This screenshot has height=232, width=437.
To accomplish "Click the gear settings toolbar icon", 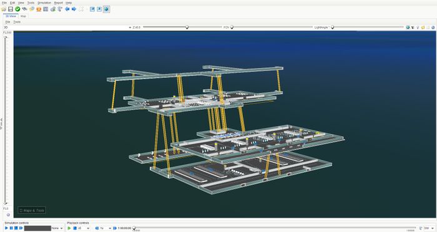I will point(52,9).
